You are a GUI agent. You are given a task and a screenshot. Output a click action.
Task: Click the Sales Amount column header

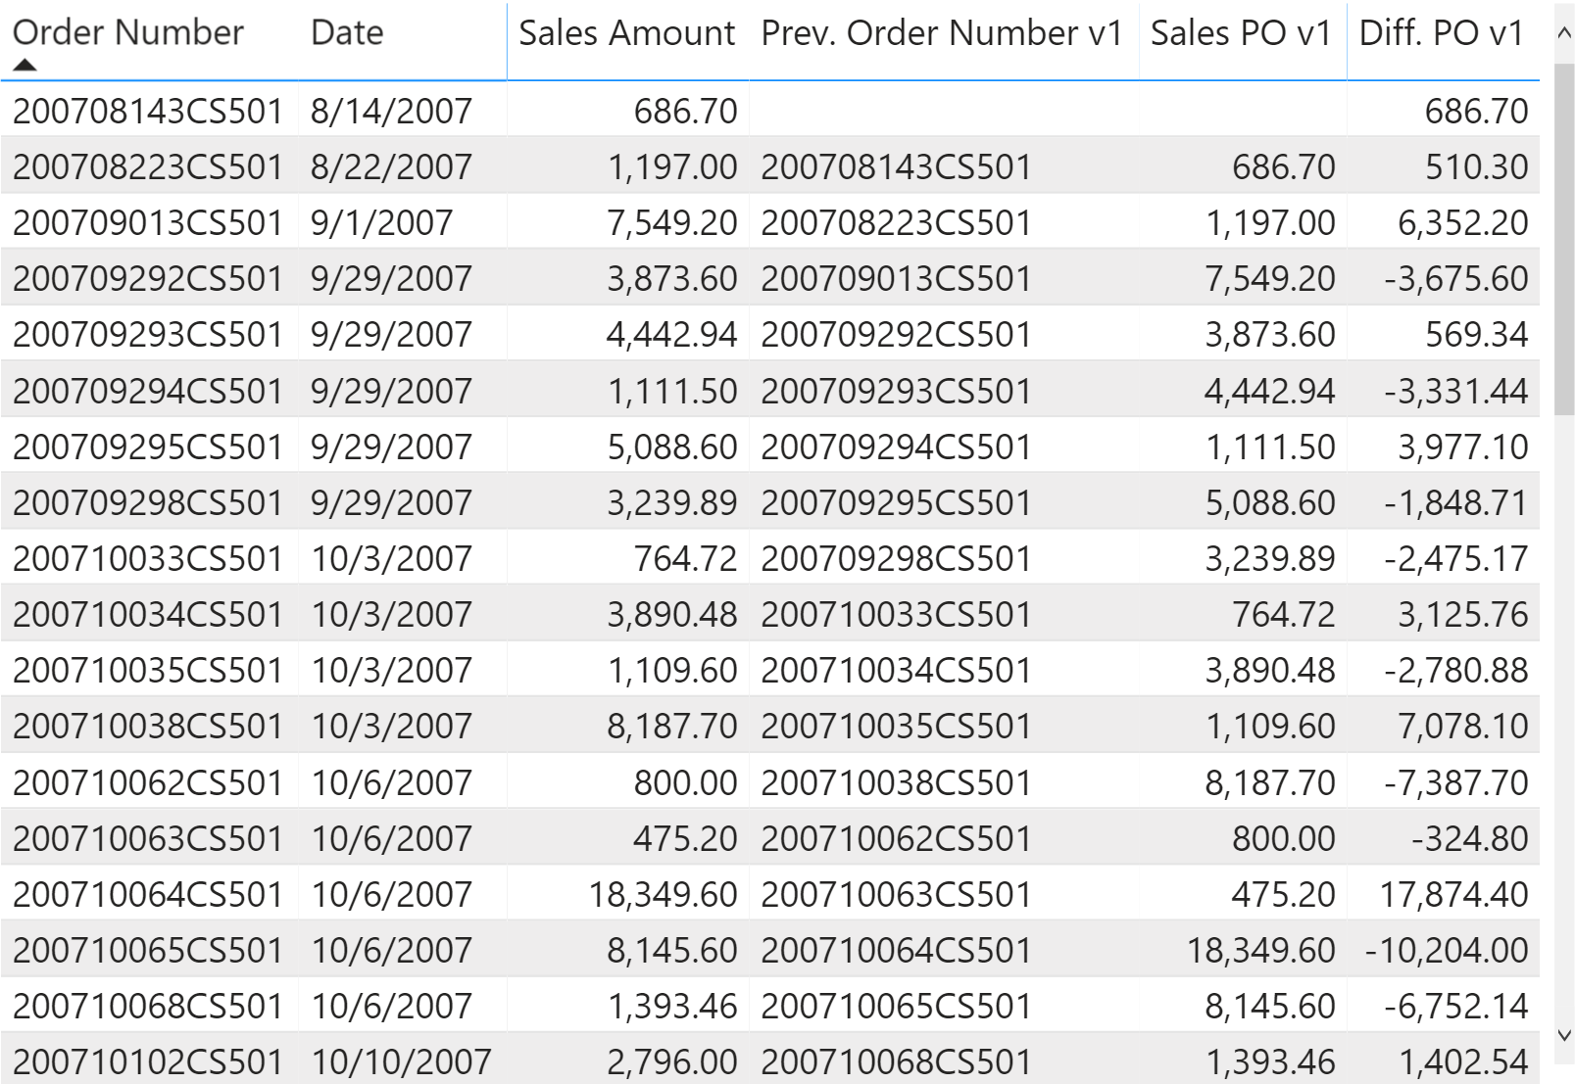tap(627, 32)
